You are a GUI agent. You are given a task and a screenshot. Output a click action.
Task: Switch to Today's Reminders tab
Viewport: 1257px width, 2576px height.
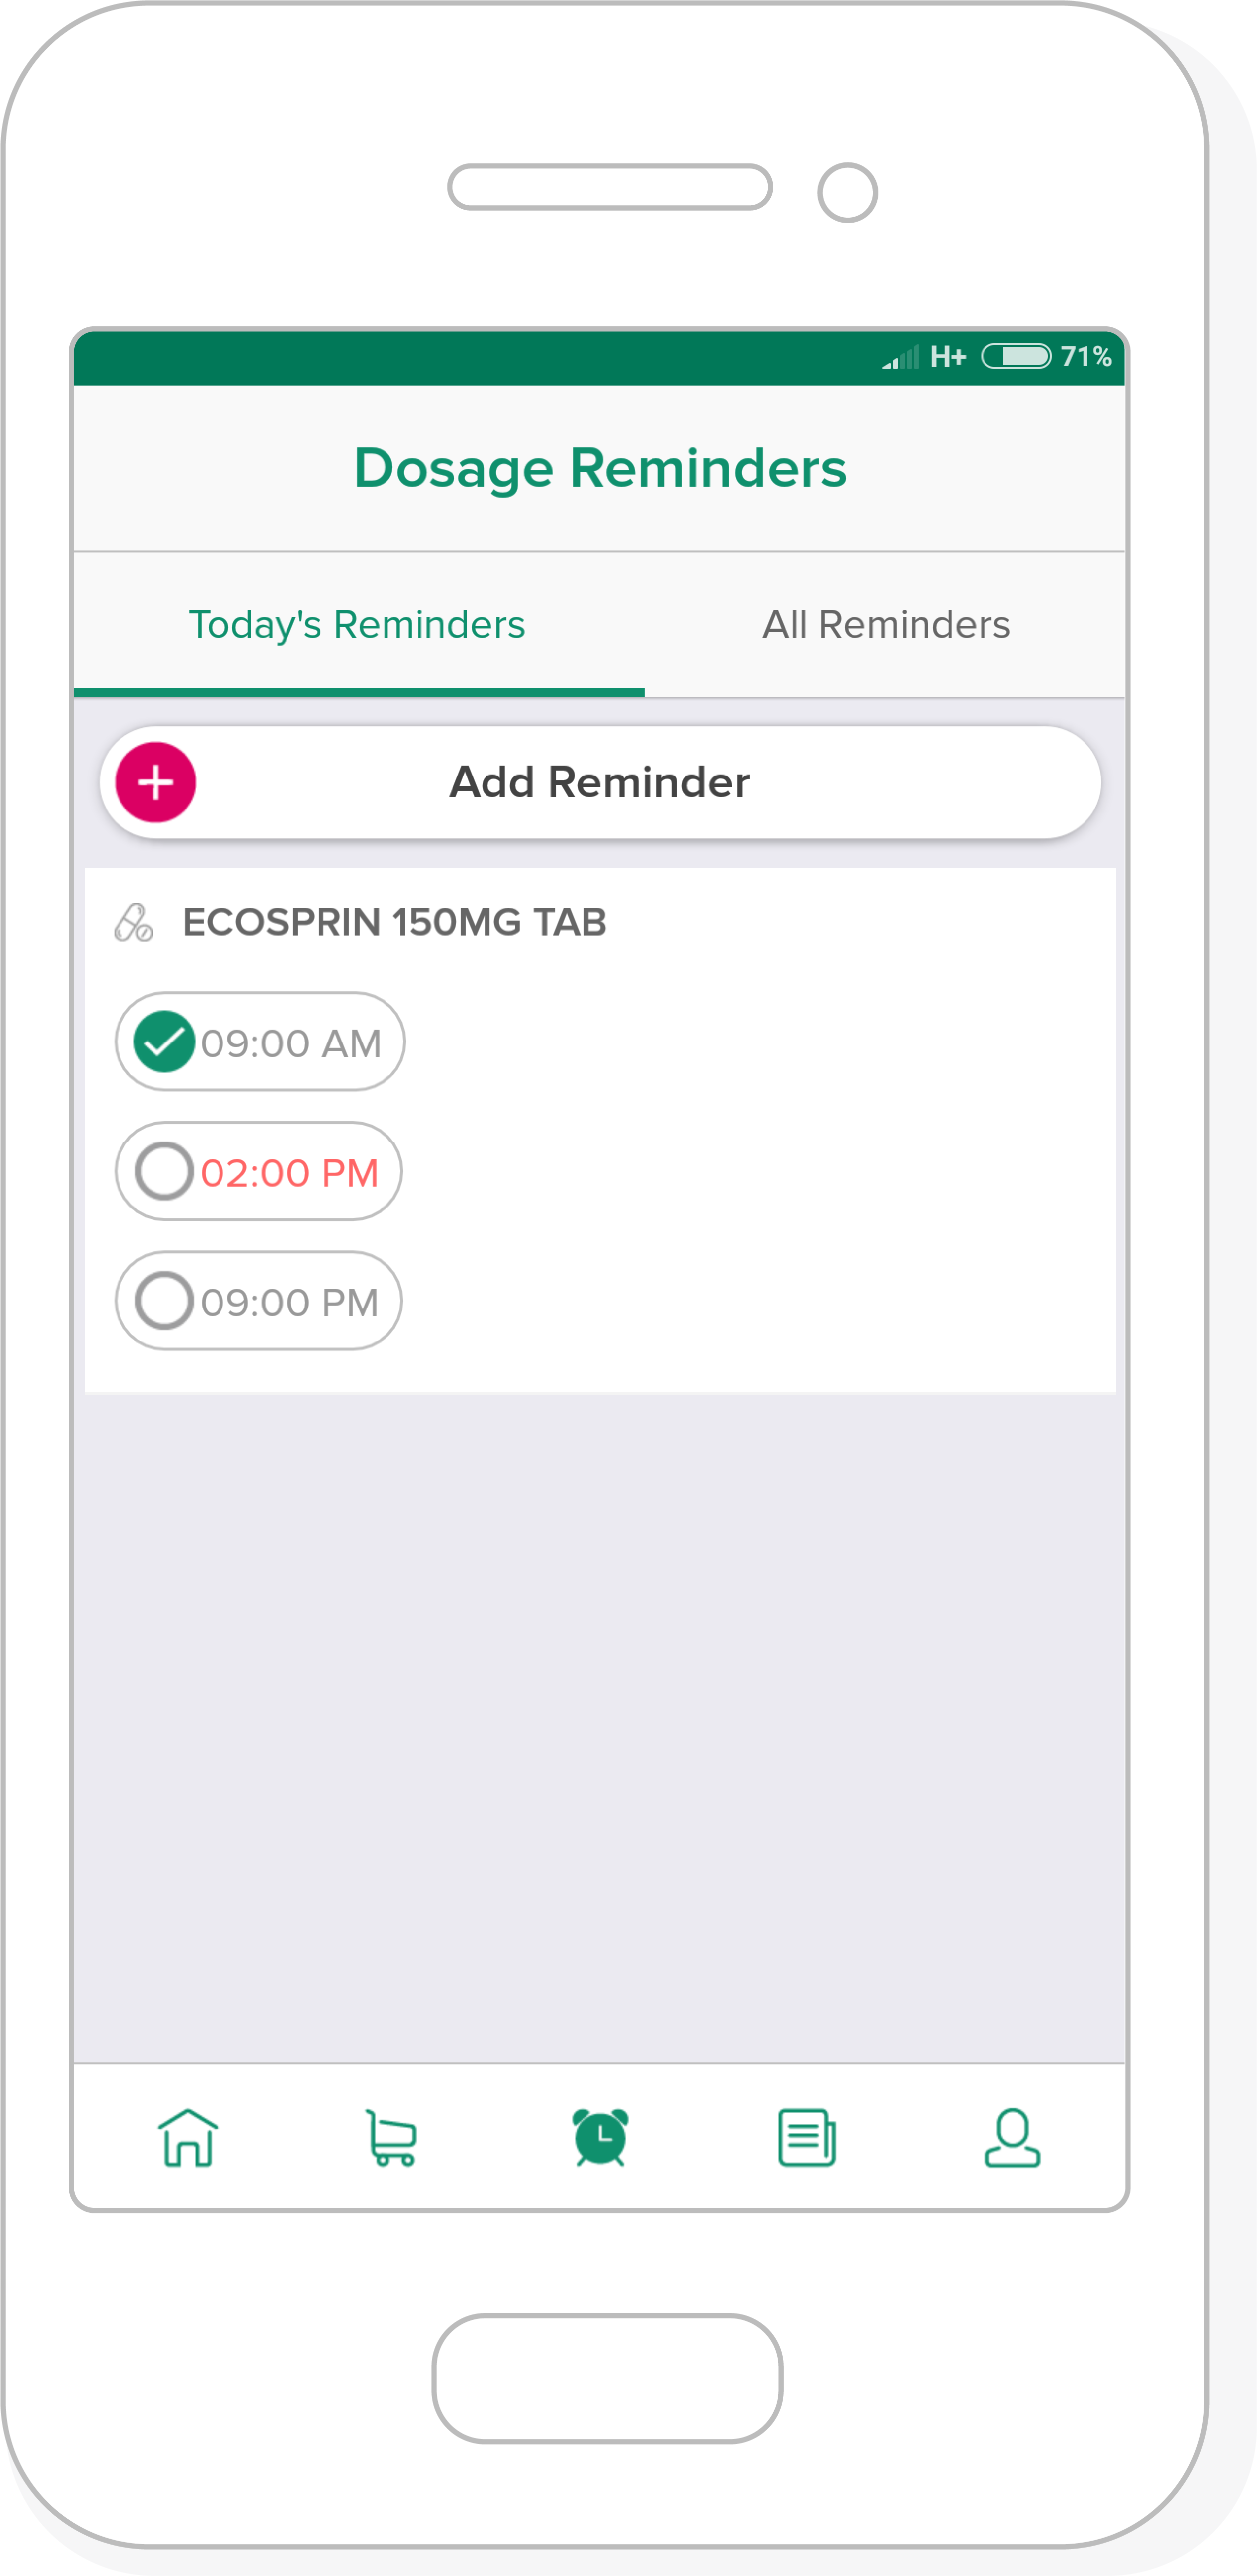pyautogui.click(x=357, y=625)
